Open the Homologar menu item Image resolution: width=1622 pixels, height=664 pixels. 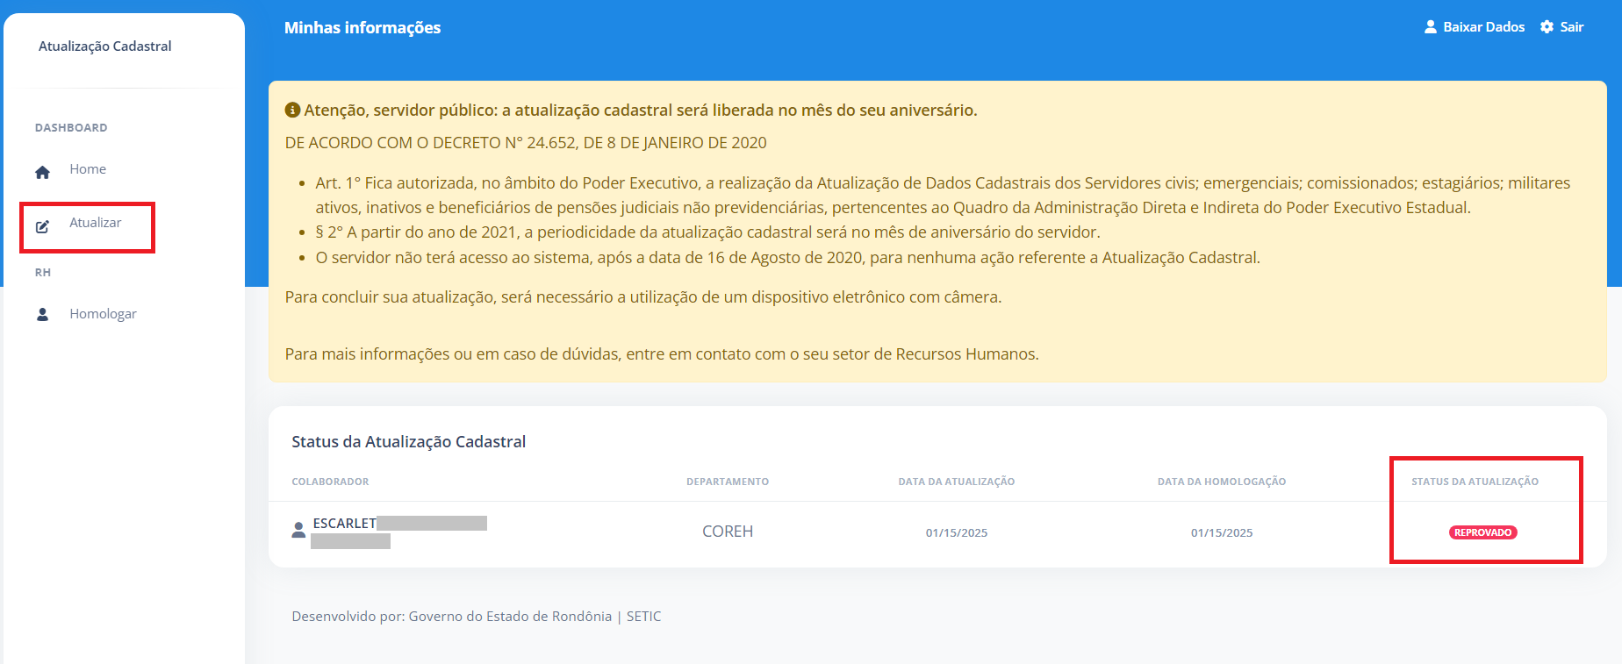click(103, 314)
